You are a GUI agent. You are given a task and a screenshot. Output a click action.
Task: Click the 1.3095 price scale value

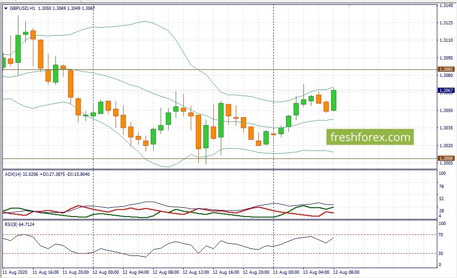(x=446, y=58)
